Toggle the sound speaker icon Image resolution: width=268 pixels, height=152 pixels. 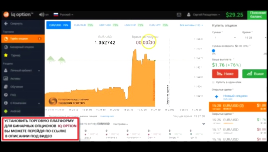point(41,15)
